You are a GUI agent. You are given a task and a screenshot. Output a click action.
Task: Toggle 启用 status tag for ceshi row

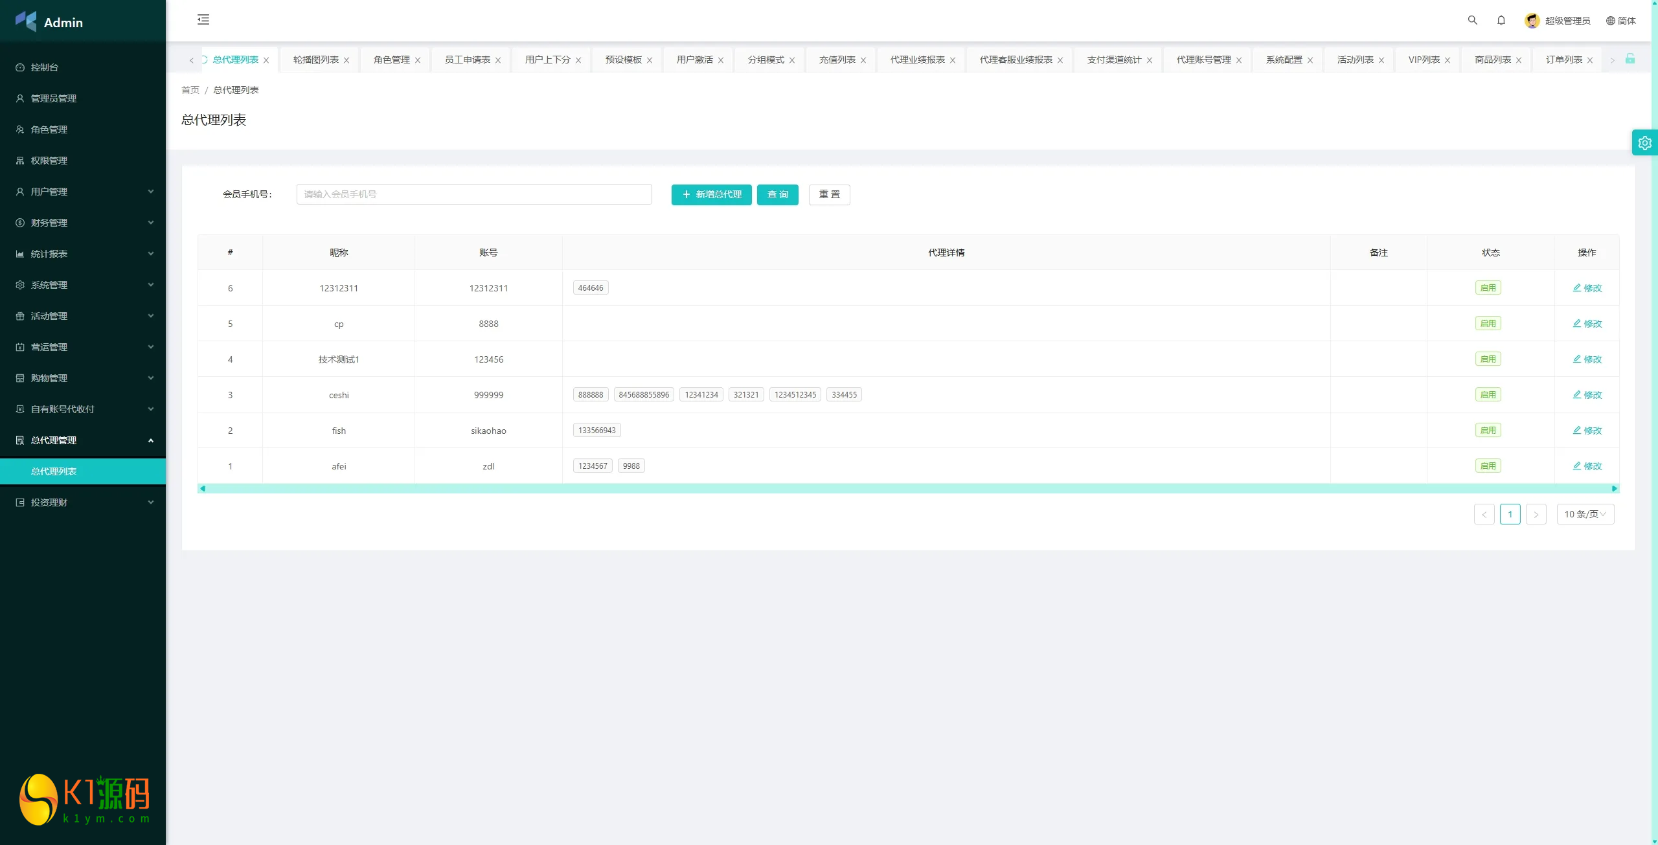tap(1488, 395)
